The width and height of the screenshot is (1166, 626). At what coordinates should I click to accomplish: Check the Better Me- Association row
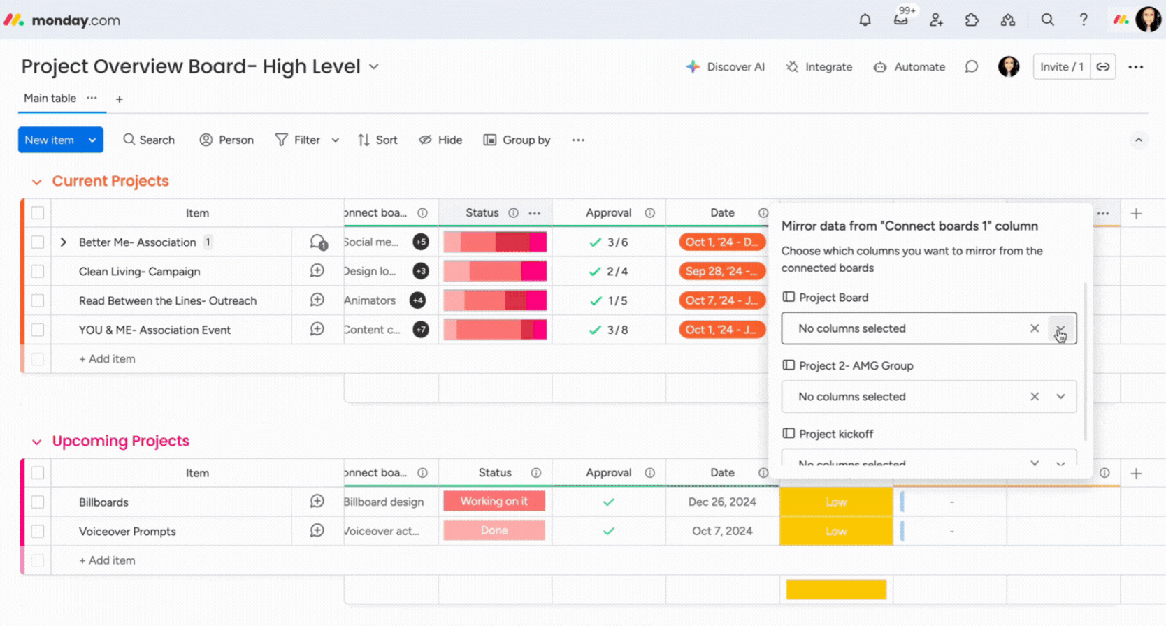point(38,242)
